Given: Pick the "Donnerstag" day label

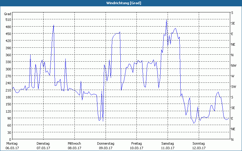Looking at the screenshot, I should (x=106, y=144).
